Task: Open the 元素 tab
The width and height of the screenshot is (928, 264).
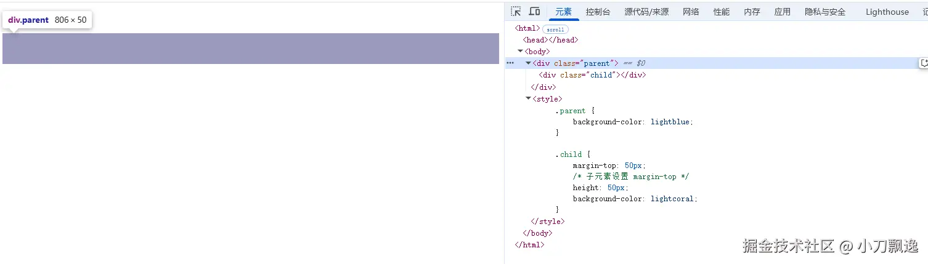Action: [x=563, y=12]
